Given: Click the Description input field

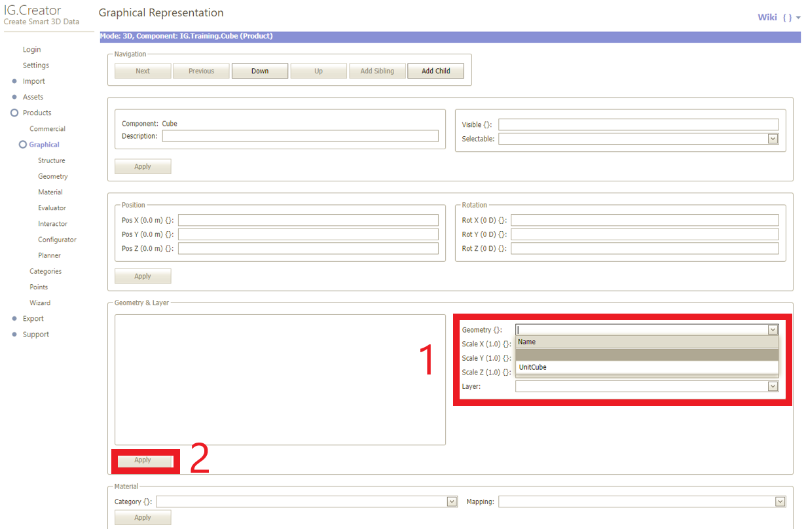Looking at the screenshot, I should [x=300, y=136].
